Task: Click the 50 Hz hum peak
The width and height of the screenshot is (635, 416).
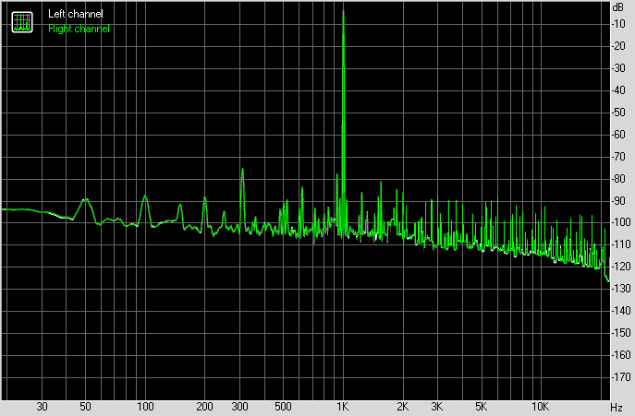Action: coord(85,208)
